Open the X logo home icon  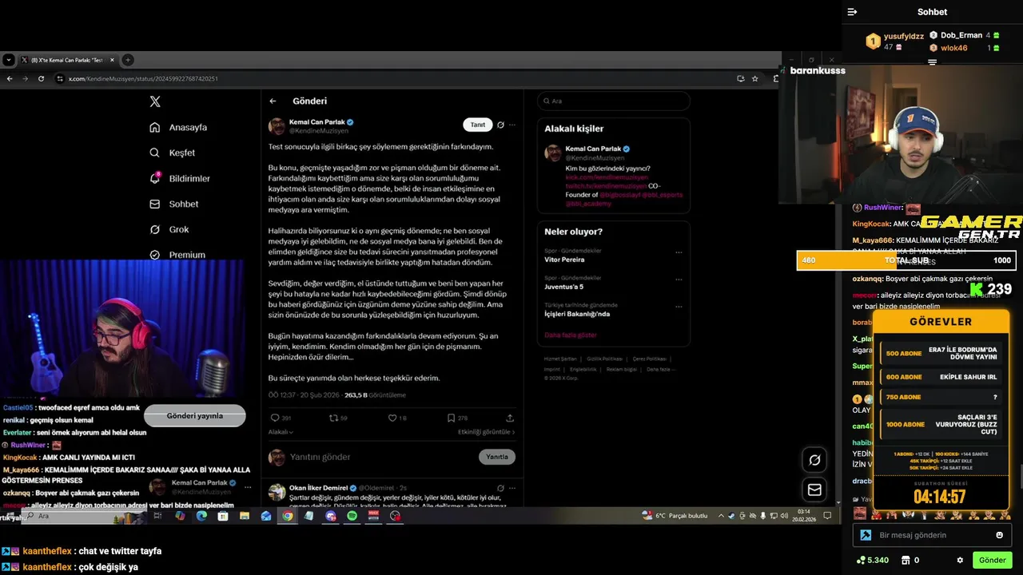(155, 101)
